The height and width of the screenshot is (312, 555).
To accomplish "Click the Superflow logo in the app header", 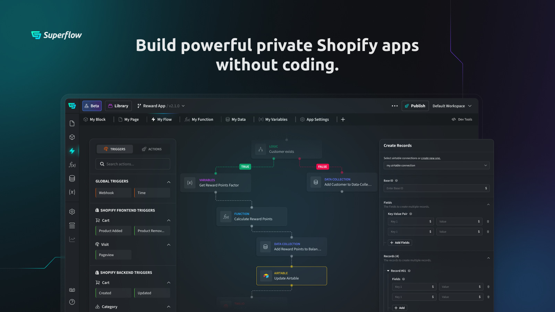I will click(x=72, y=106).
